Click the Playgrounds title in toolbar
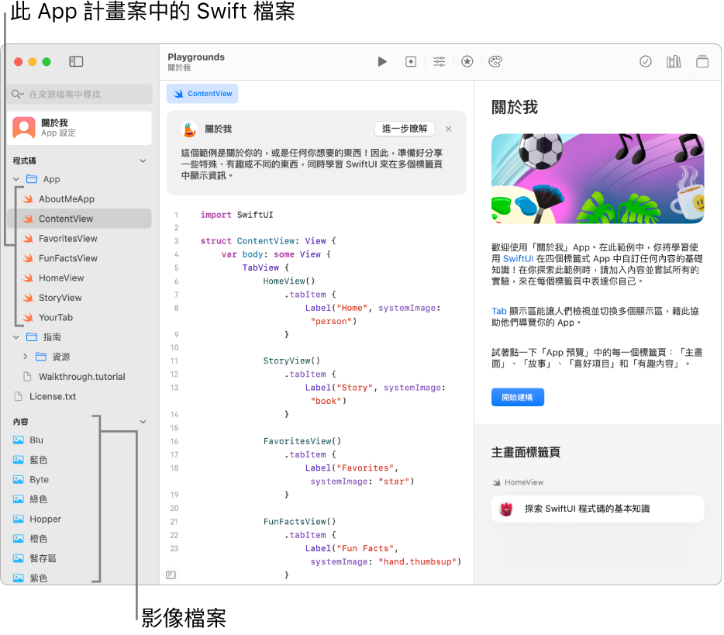The image size is (724, 635). click(x=196, y=57)
